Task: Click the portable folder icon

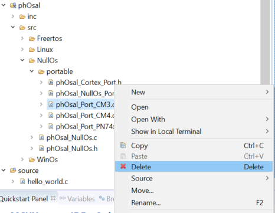Action: tap(41, 71)
